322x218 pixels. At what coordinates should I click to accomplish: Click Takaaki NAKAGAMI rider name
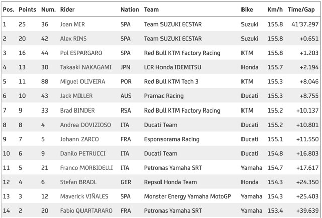click(86, 67)
